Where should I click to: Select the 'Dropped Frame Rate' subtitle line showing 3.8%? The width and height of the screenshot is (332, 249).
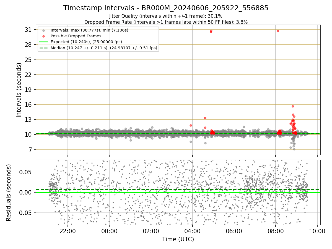(x=166, y=22)
